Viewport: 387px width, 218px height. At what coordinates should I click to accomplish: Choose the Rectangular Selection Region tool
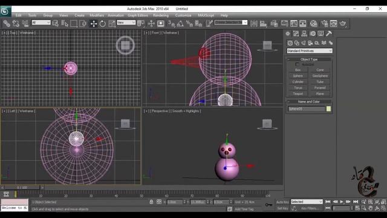pos(74,24)
